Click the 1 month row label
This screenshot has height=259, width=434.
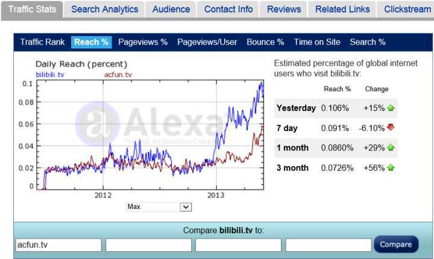pos(292,148)
